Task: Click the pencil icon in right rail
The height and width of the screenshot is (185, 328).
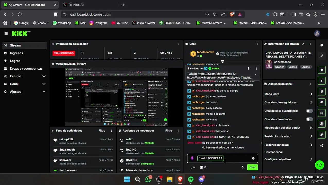Action: coord(322,56)
